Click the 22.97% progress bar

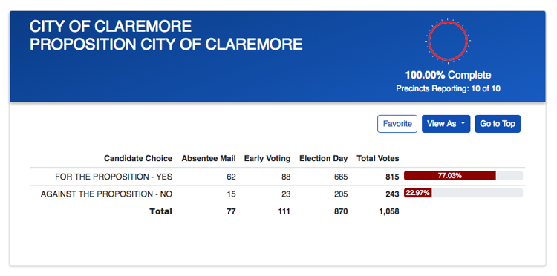[463, 193]
